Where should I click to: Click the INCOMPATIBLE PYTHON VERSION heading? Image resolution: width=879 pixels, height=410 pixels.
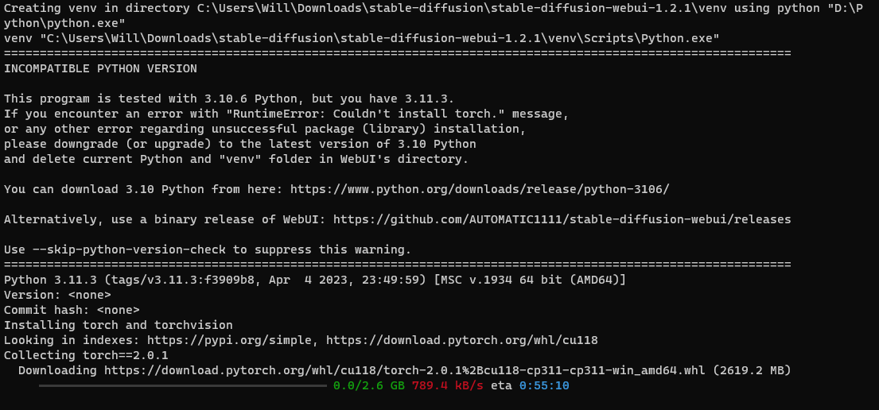coord(100,68)
